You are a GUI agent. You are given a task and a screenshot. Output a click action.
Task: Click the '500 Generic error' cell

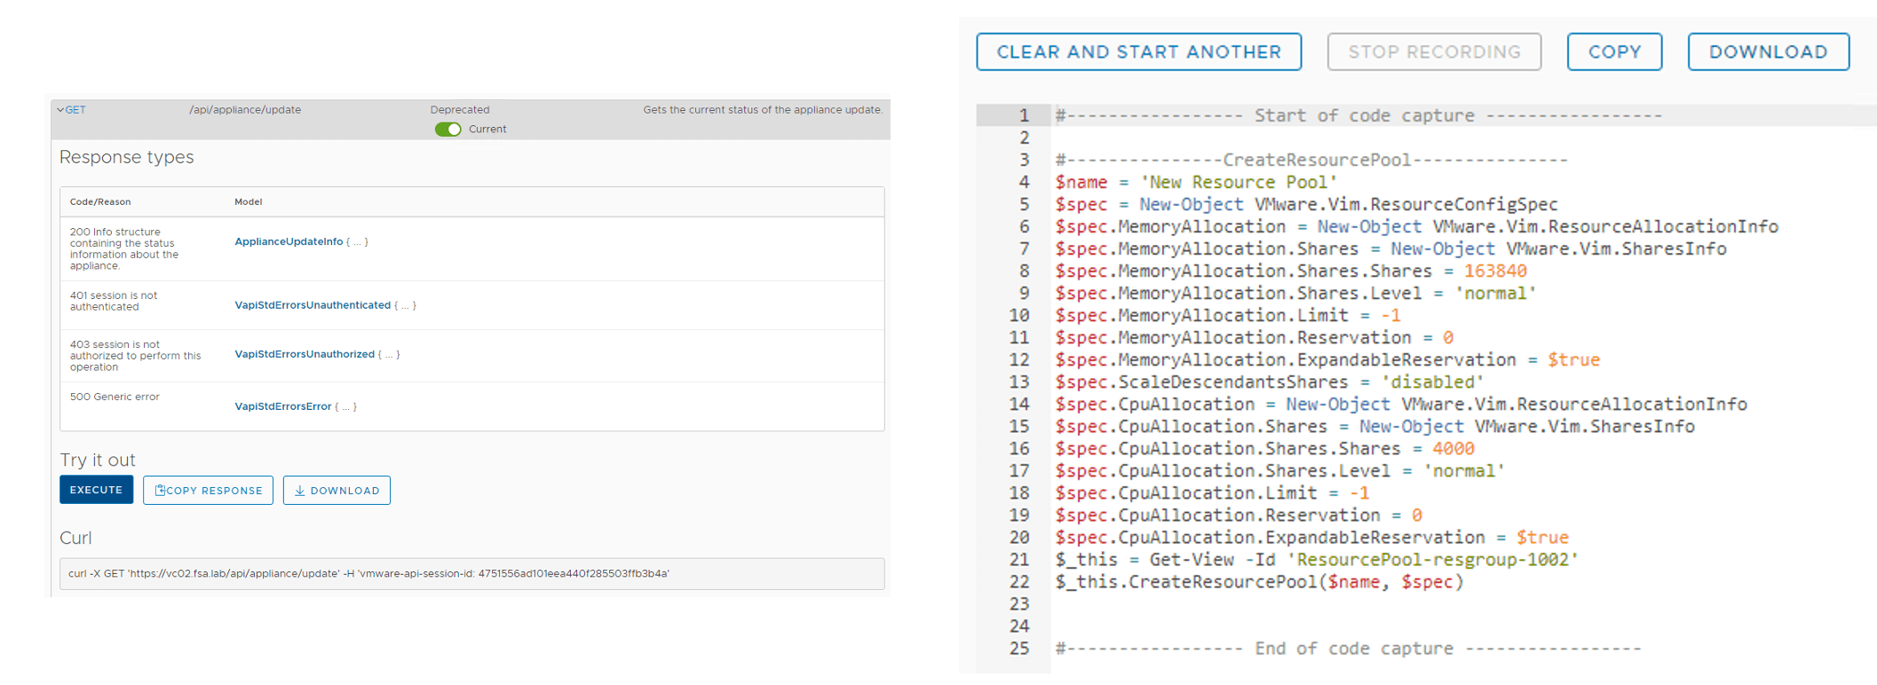pos(115,397)
